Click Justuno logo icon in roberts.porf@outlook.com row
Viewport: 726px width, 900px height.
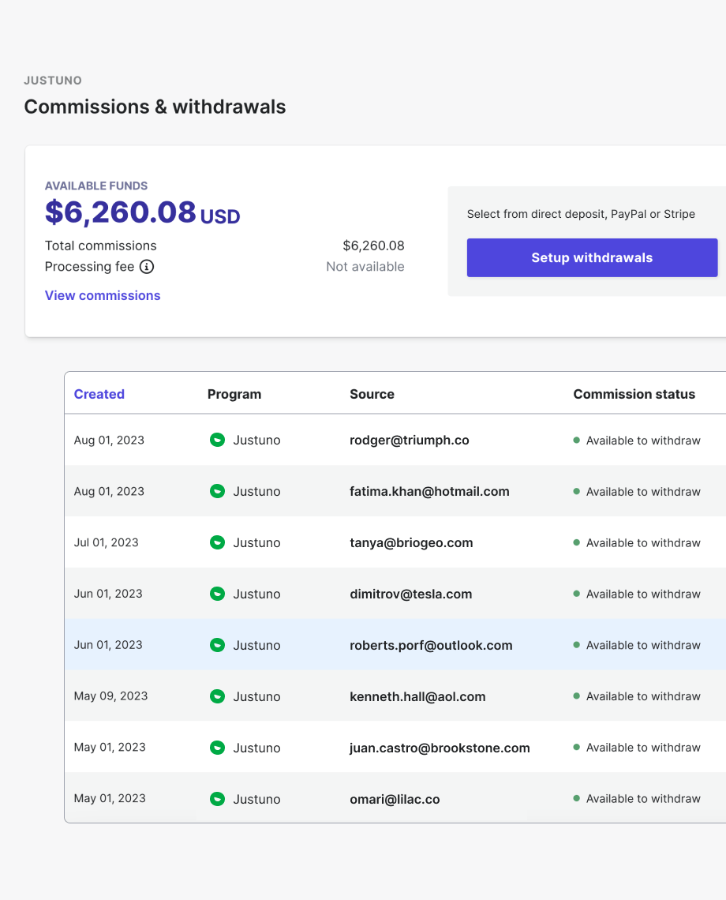217,645
